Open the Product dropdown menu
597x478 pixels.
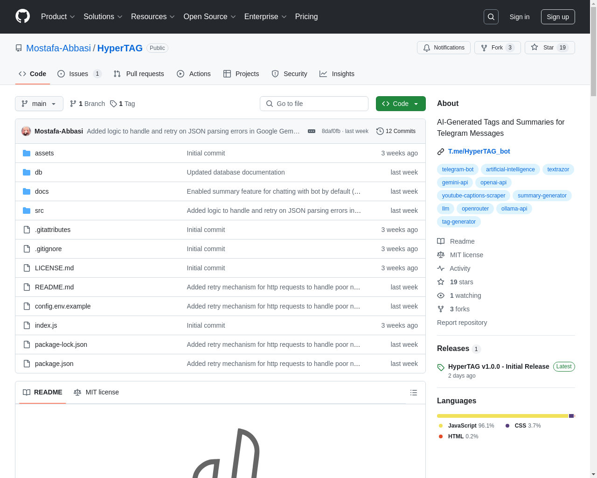[58, 17]
